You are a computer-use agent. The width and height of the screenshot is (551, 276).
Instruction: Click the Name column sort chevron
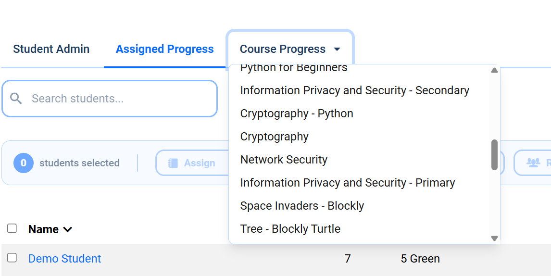point(68,229)
